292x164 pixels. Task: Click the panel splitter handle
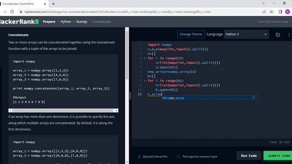pos(130,96)
